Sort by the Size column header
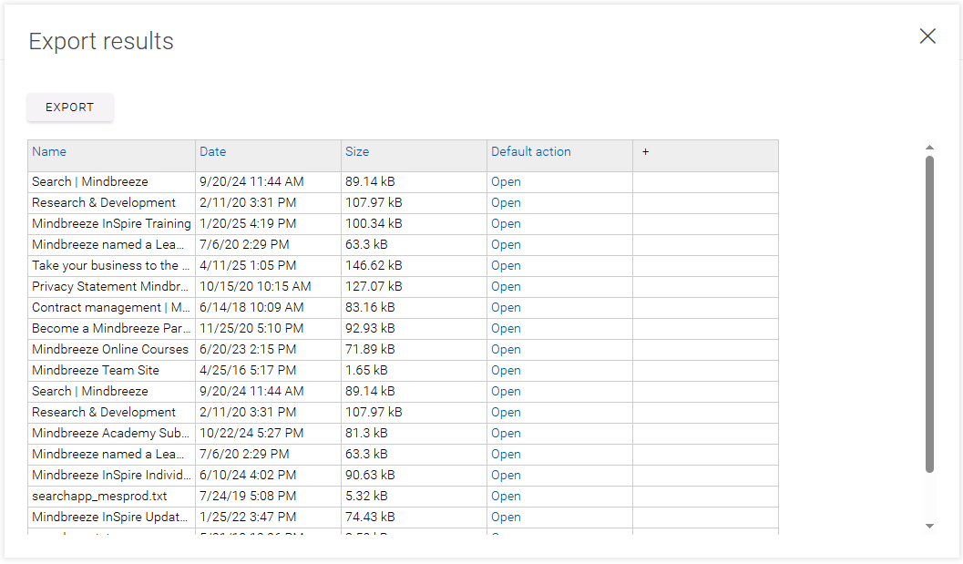 [x=357, y=152]
